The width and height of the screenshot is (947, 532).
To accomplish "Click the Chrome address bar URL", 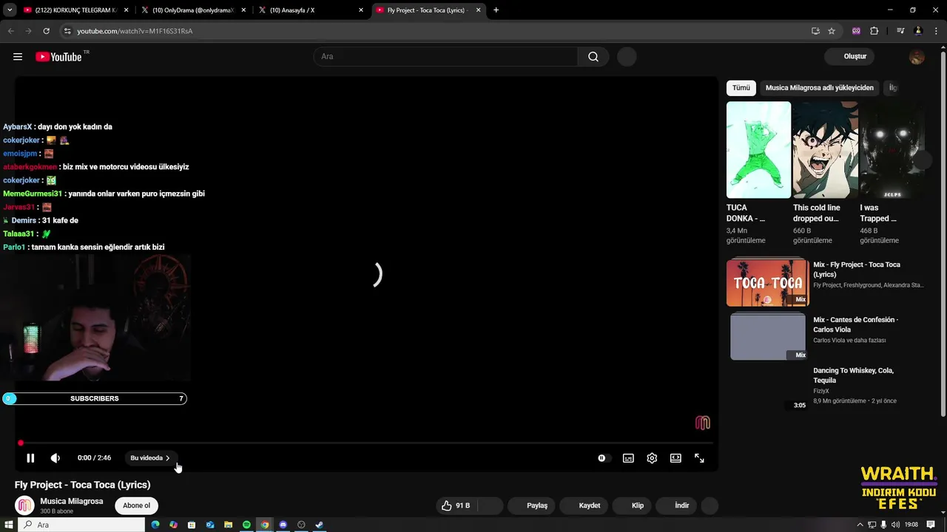I will tap(135, 31).
